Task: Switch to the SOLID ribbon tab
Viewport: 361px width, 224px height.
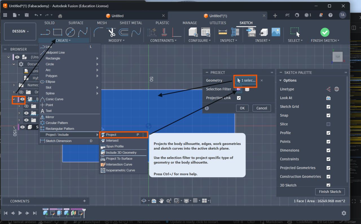Action: [49, 23]
